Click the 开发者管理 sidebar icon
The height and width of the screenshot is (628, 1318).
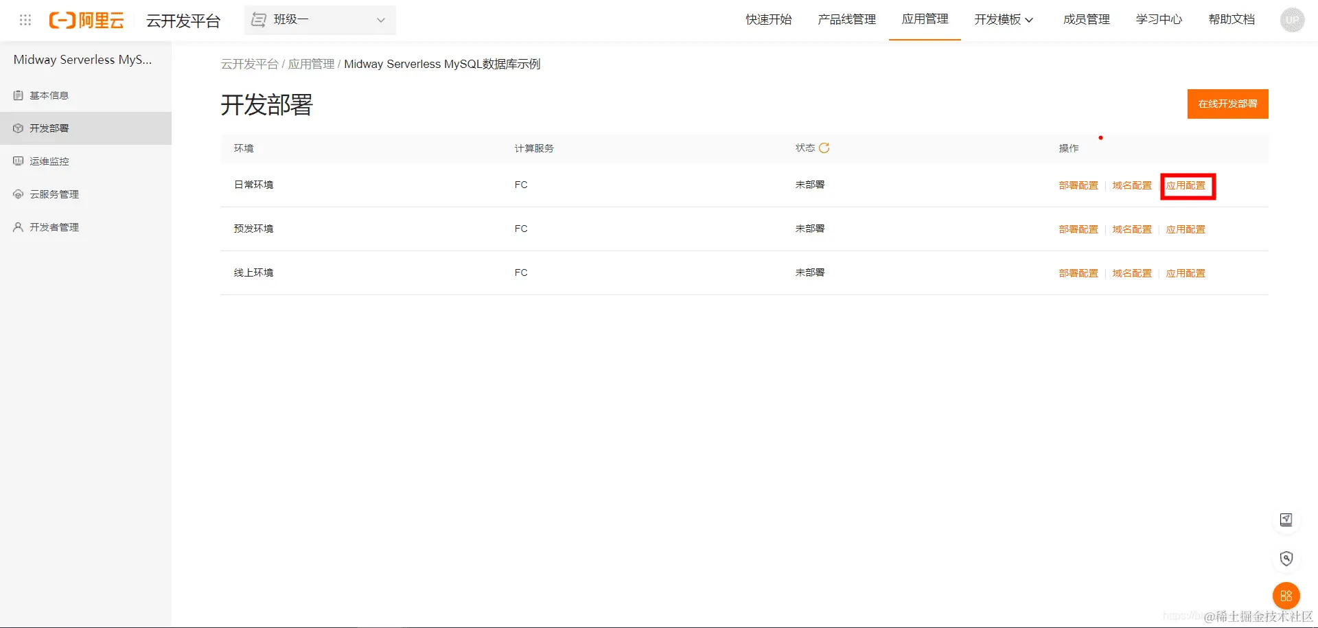click(x=19, y=227)
